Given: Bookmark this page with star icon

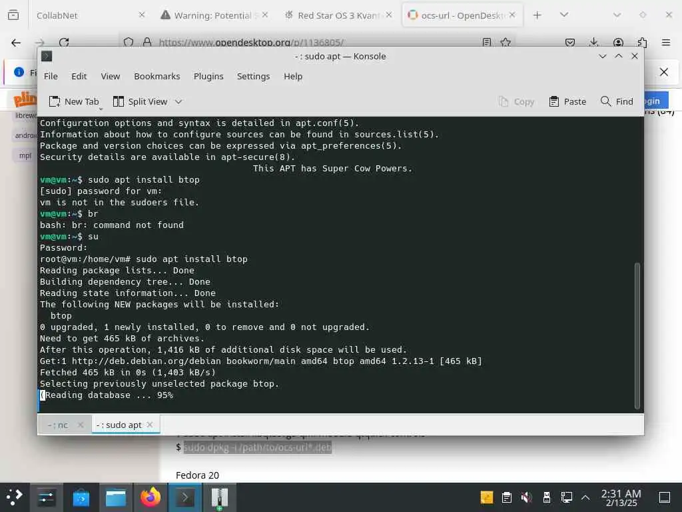Looking at the screenshot, I should click(x=506, y=42).
